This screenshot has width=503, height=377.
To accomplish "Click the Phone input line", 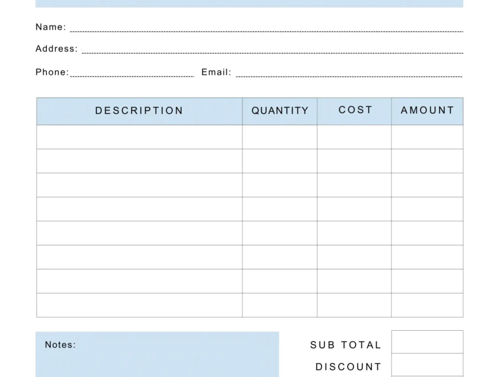I will pos(131,75).
